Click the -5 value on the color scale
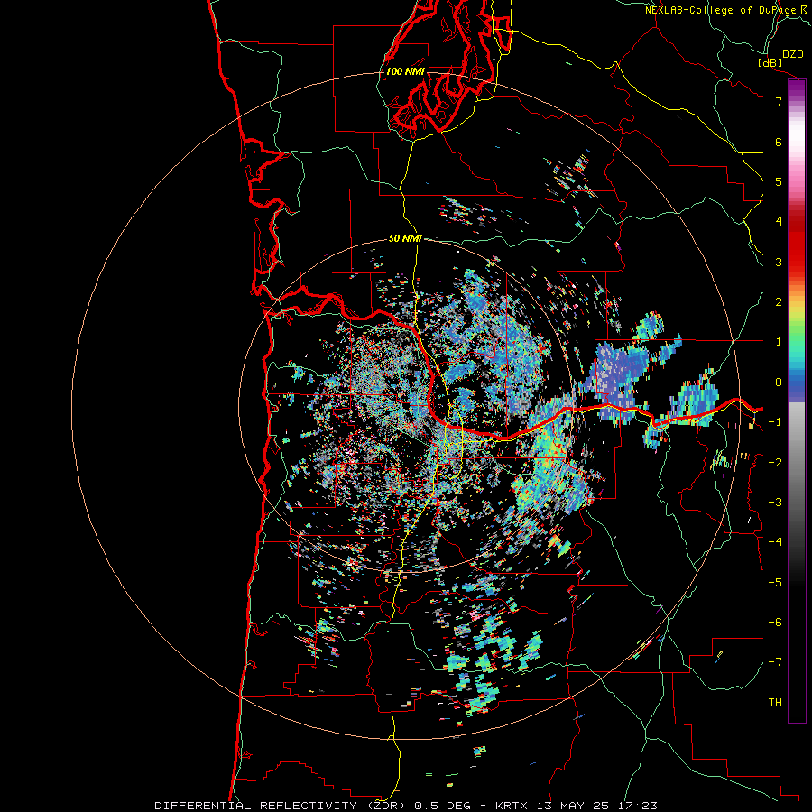This screenshot has height=812, width=812. coord(775,583)
